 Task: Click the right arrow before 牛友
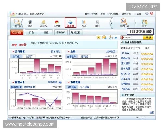[x=136, y=23]
